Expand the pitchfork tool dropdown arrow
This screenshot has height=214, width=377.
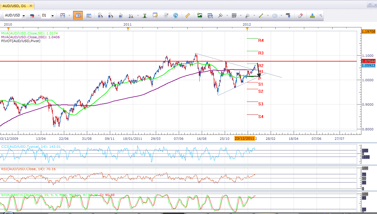pos(227,16)
